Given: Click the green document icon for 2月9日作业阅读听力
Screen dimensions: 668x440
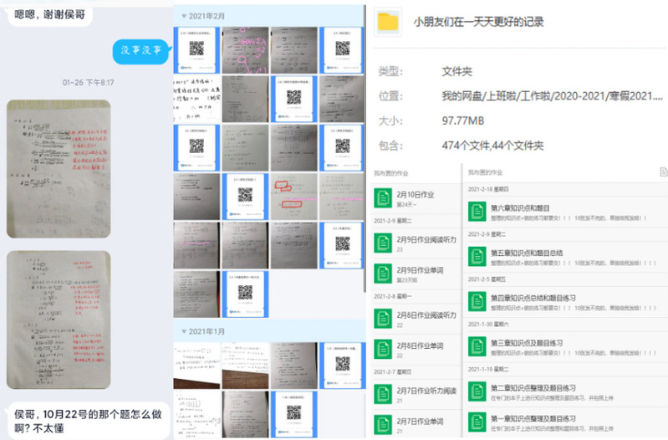Looking at the screenshot, I should coord(383,243).
